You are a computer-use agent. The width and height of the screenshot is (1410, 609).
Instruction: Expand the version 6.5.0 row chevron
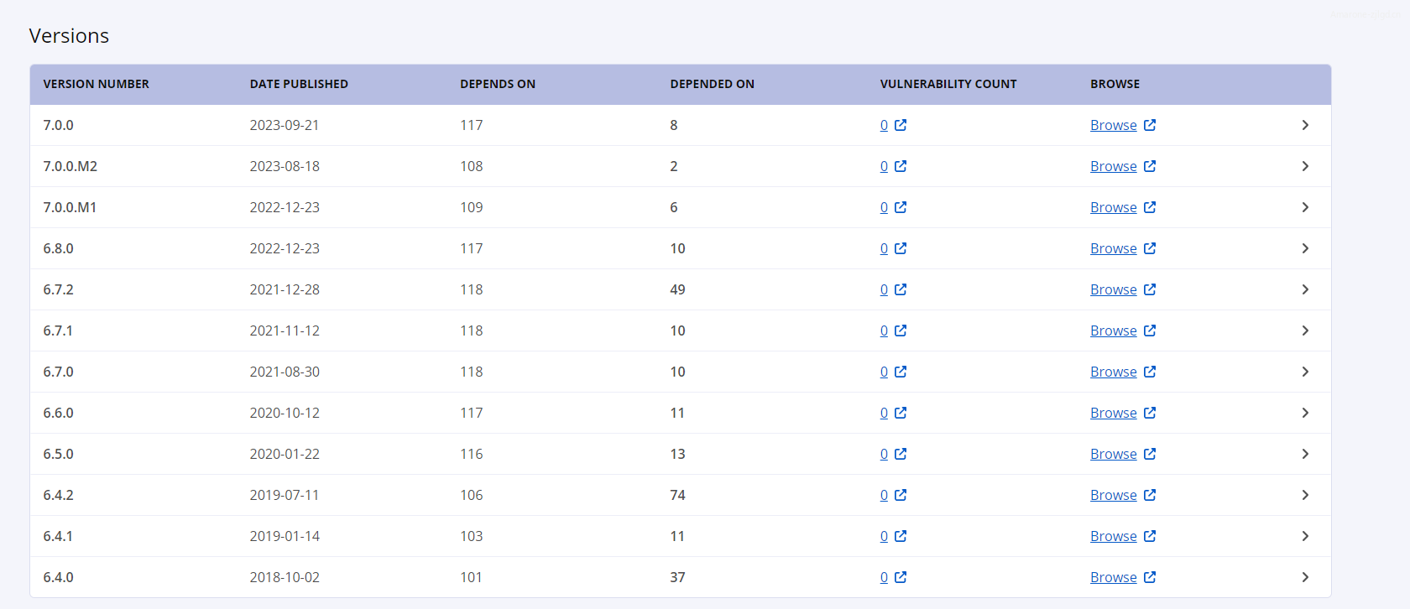[1305, 454]
